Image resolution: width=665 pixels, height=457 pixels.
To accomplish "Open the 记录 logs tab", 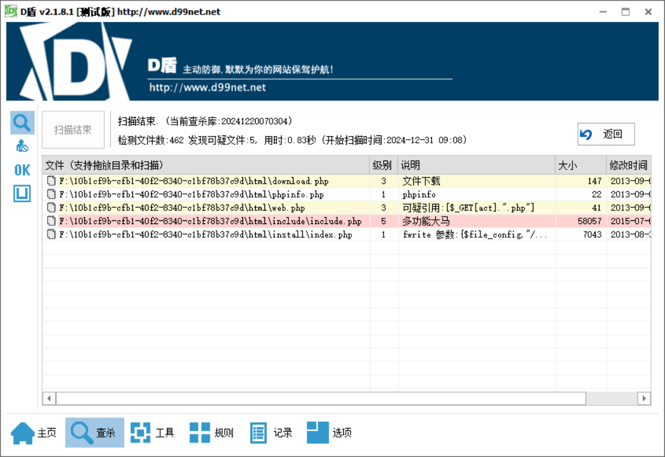I will click(271, 433).
